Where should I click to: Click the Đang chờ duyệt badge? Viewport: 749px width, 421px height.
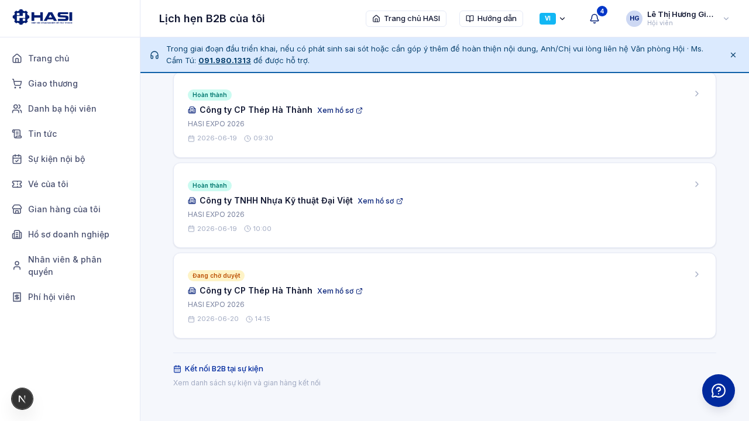tap(216, 275)
